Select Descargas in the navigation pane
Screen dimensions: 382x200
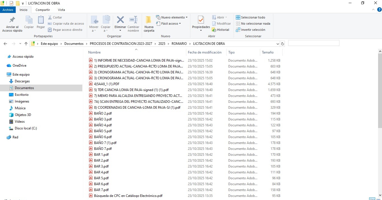(22, 81)
